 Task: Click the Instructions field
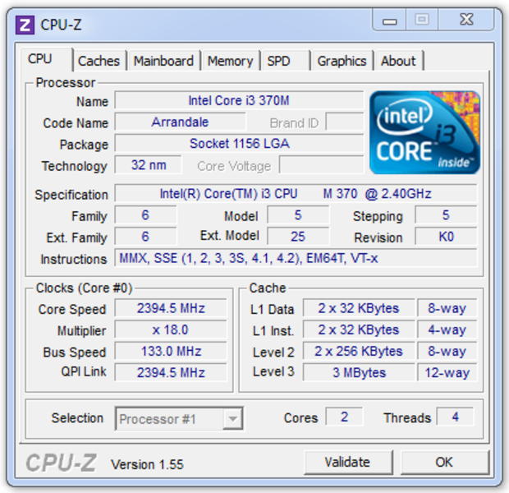(295, 259)
